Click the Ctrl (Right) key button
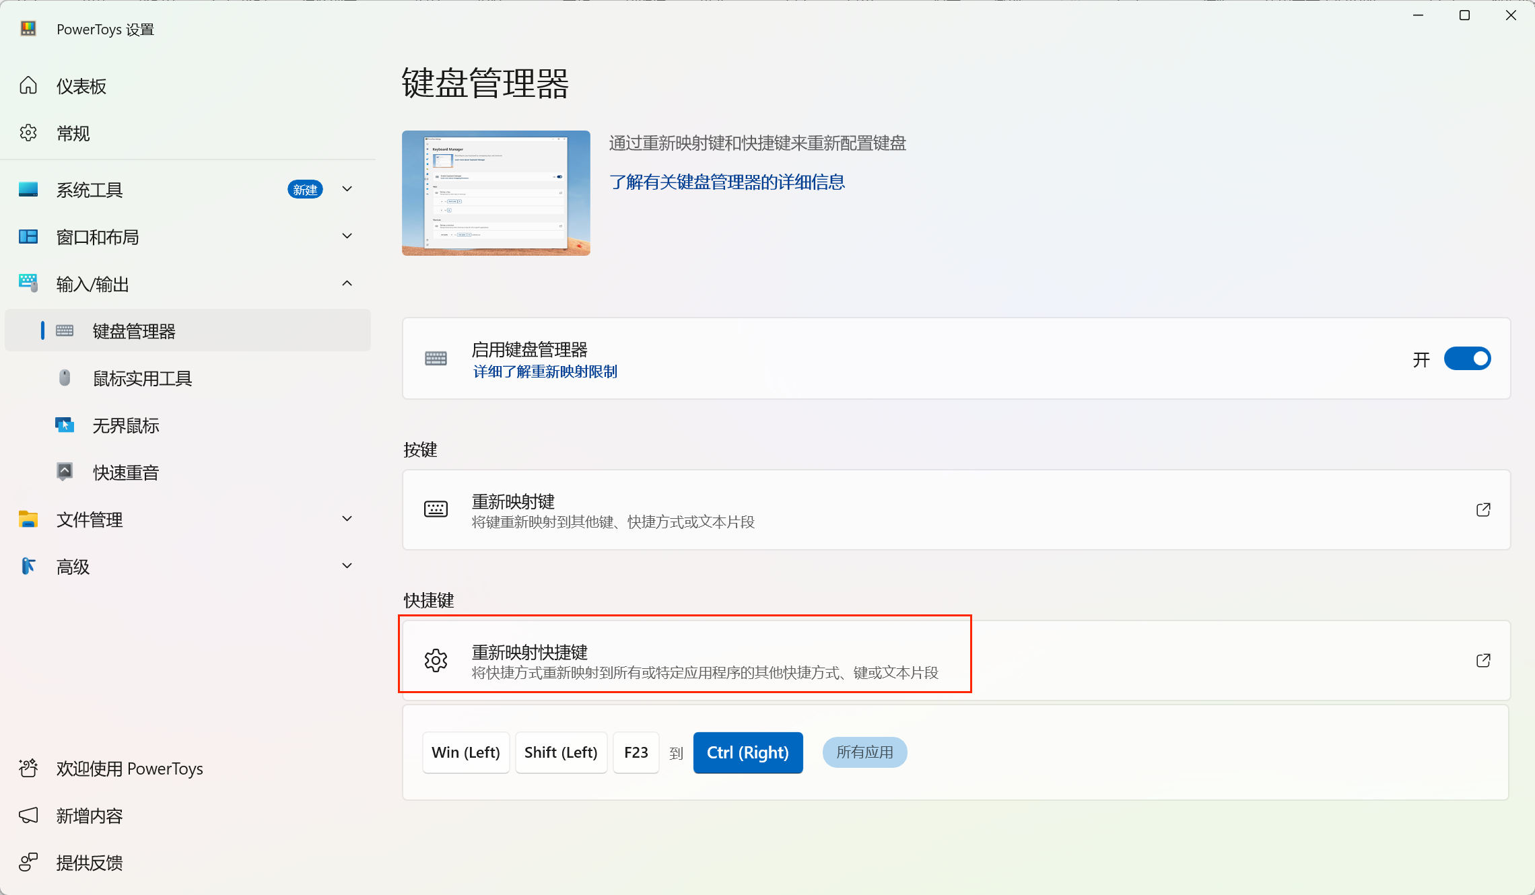Viewport: 1535px width, 895px height. click(747, 752)
